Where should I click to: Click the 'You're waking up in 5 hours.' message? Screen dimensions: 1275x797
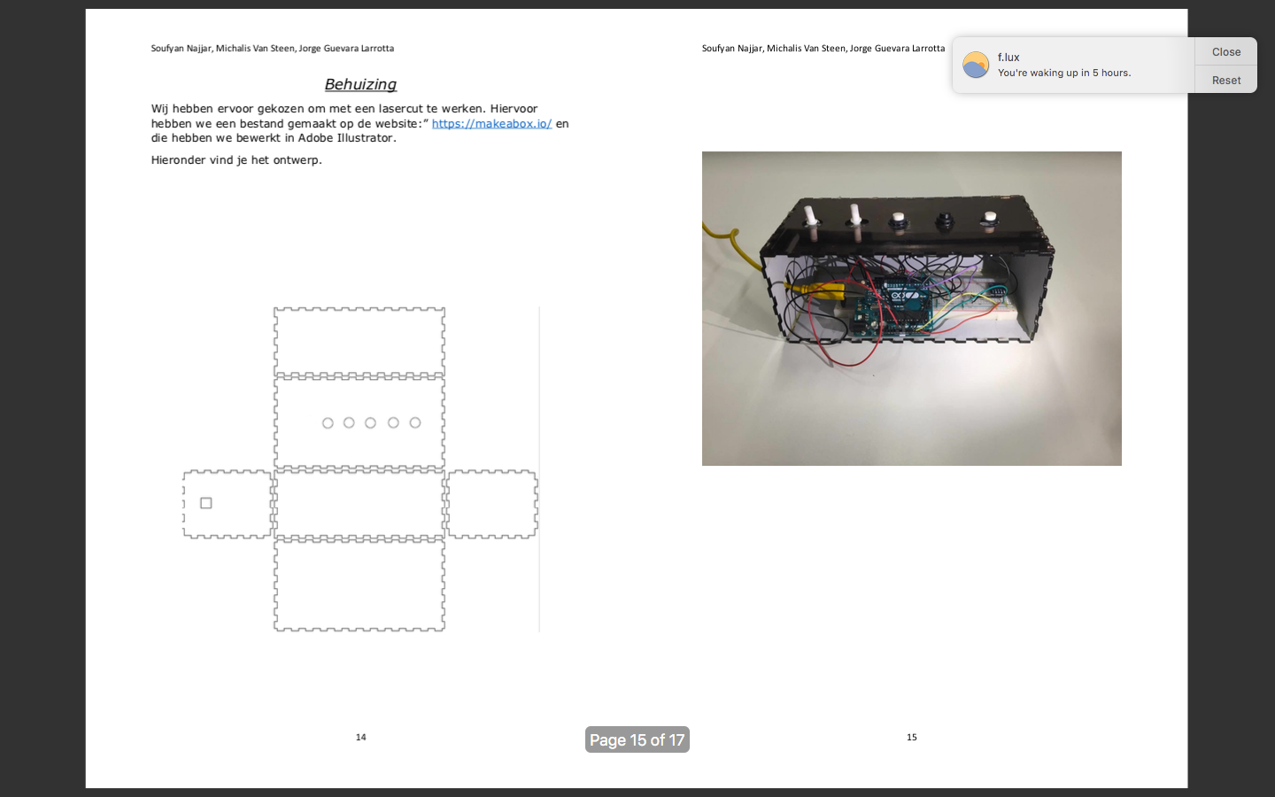click(x=1064, y=73)
